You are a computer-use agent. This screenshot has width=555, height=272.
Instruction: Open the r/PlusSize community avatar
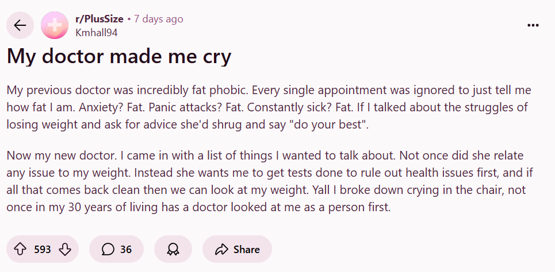pyautogui.click(x=55, y=25)
